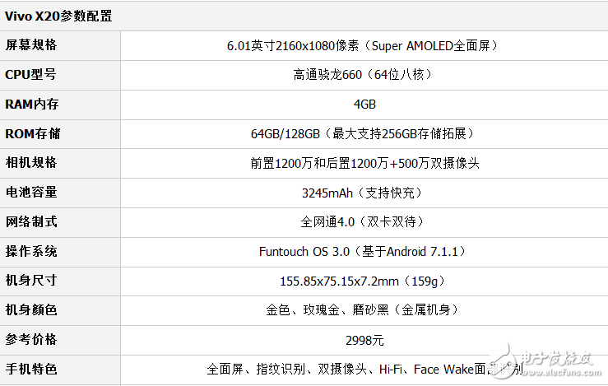Click the 网络制式 row label

coord(31,221)
